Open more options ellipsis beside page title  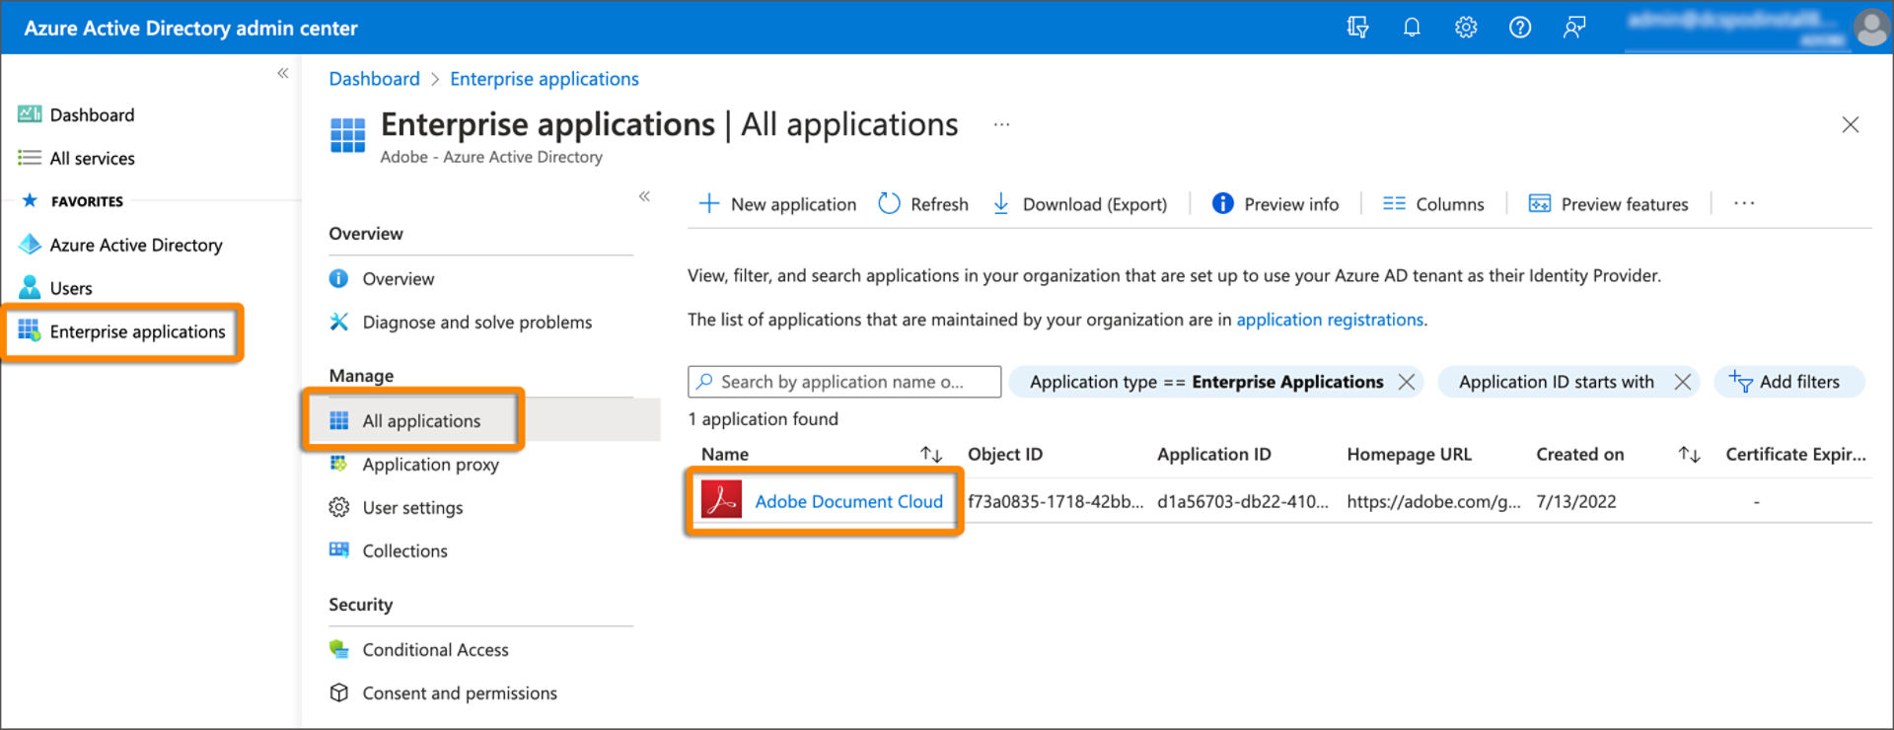click(x=1001, y=125)
